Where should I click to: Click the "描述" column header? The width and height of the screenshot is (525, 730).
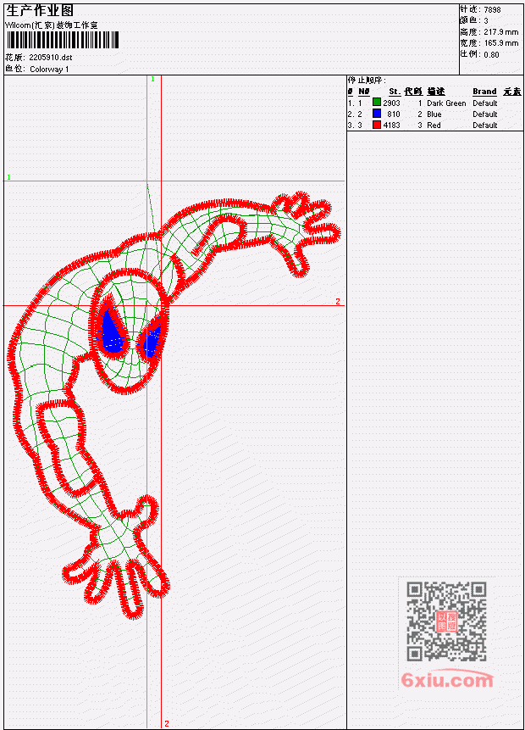(436, 92)
